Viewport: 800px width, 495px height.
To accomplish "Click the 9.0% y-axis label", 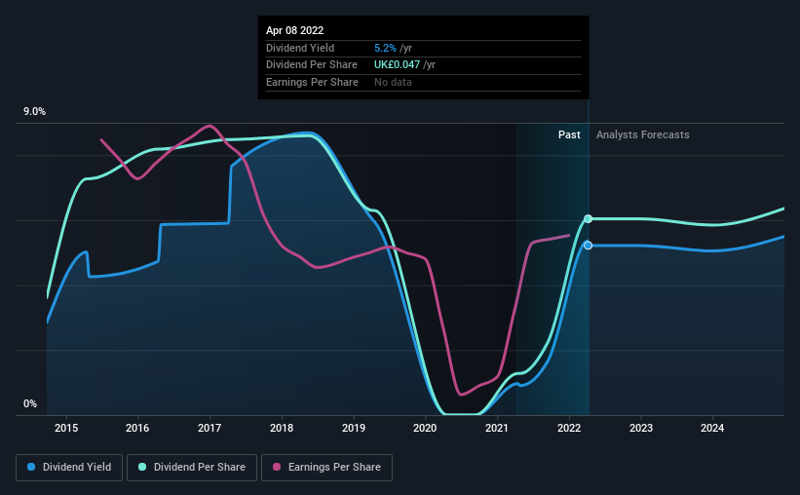I will click(34, 112).
